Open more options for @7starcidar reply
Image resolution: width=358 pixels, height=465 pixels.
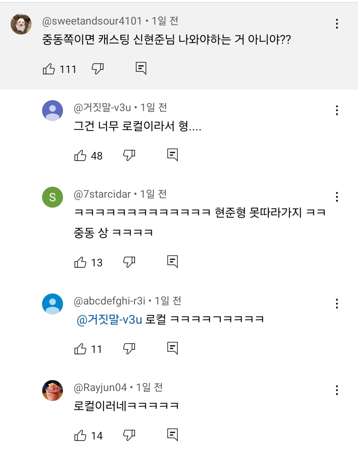coord(337,197)
